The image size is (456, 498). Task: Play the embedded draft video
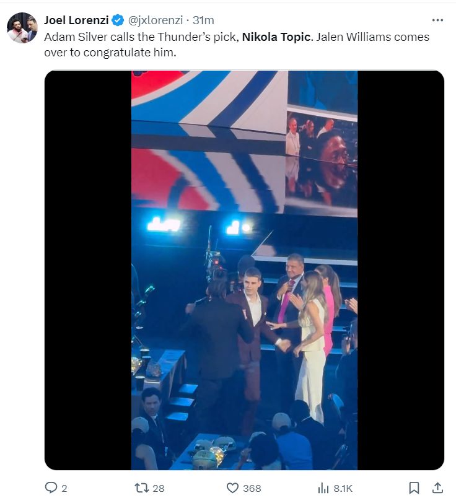[x=244, y=270]
